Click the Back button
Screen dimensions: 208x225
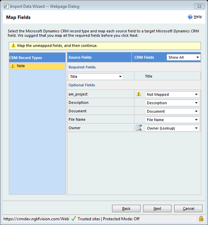pyautogui.click(x=126, y=208)
